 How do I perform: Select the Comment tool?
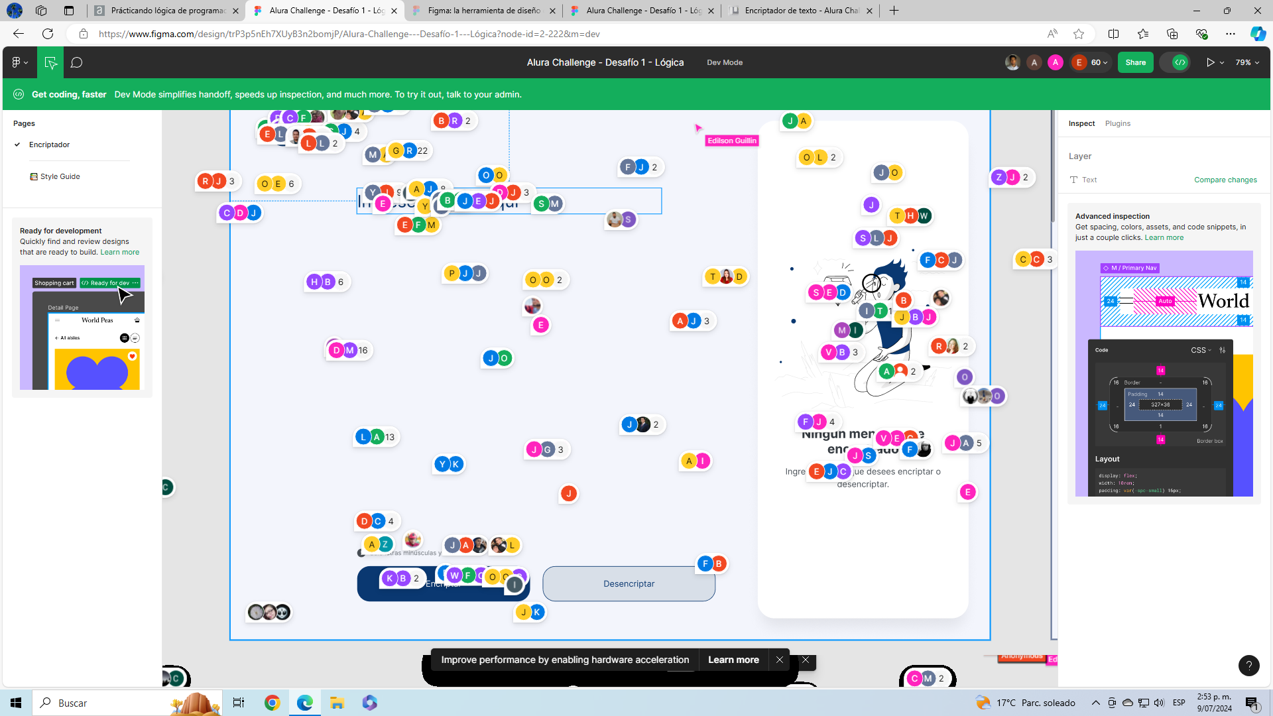pyautogui.click(x=77, y=62)
